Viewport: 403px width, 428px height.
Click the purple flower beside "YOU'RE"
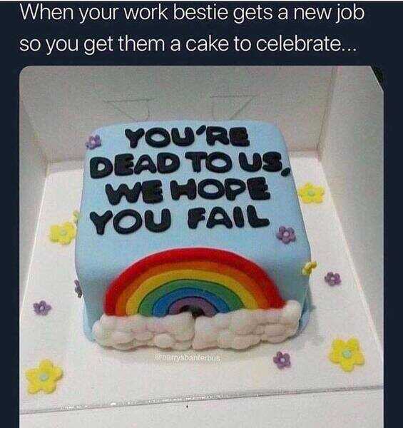(93, 142)
